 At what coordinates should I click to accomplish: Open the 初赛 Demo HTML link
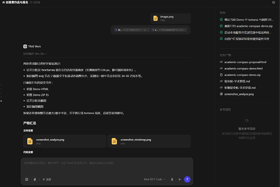[x=37, y=89]
